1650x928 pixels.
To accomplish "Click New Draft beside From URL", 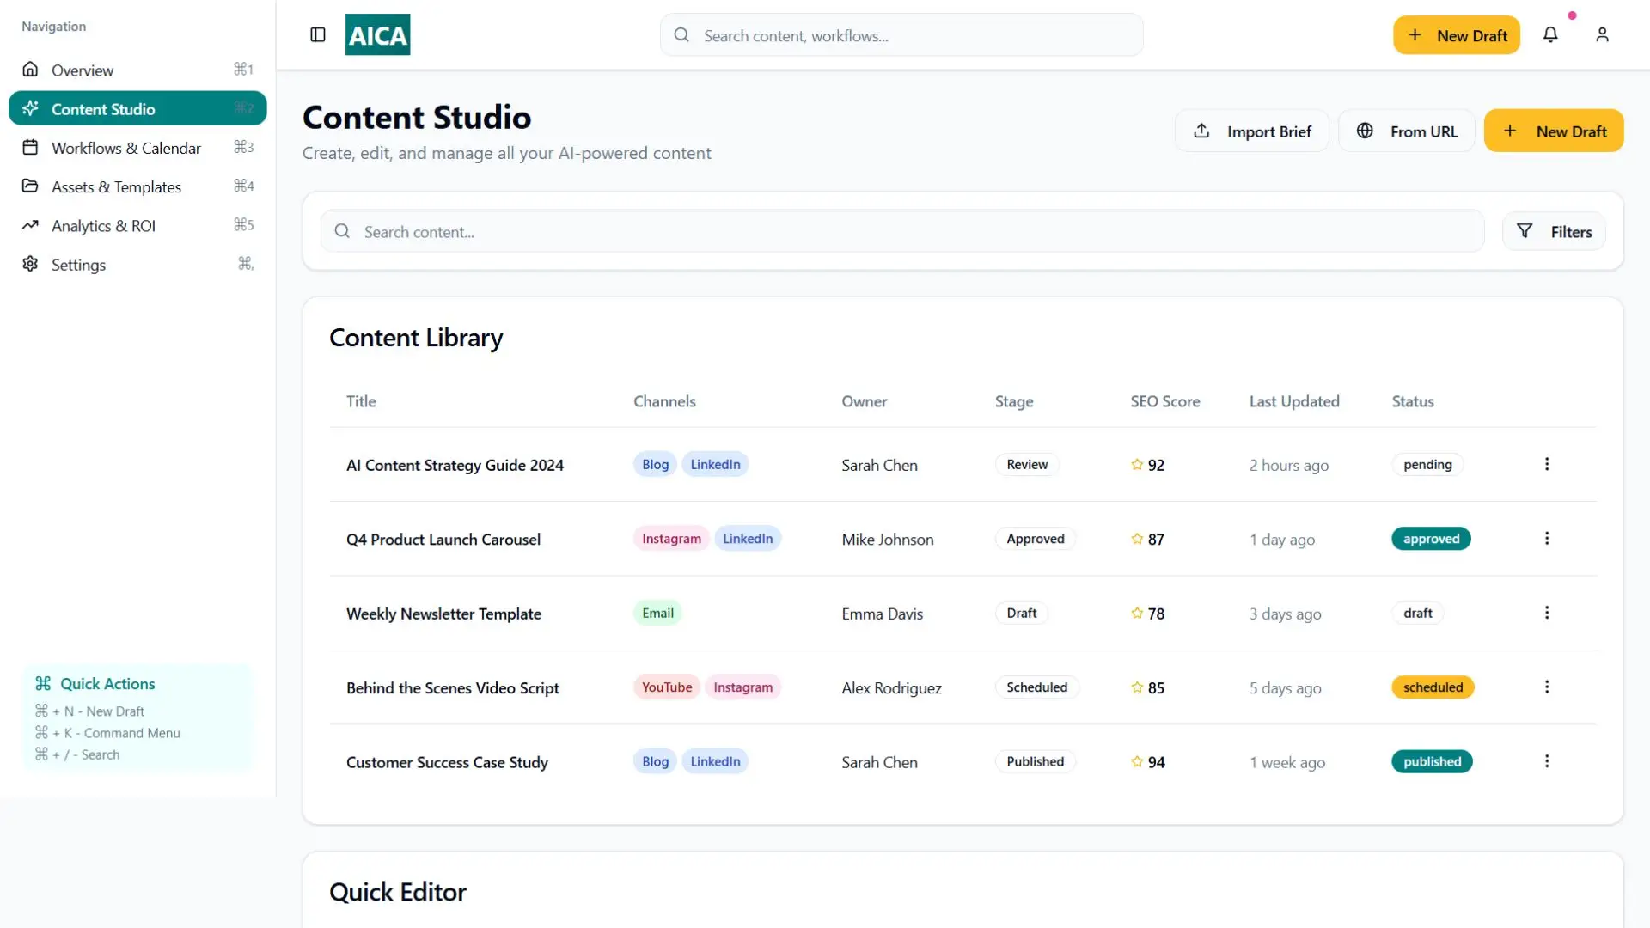I will click(x=1554, y=131).
